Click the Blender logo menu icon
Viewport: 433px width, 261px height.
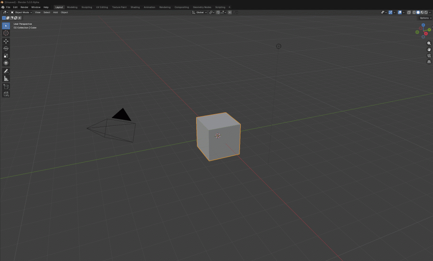(x=3, y=7)
